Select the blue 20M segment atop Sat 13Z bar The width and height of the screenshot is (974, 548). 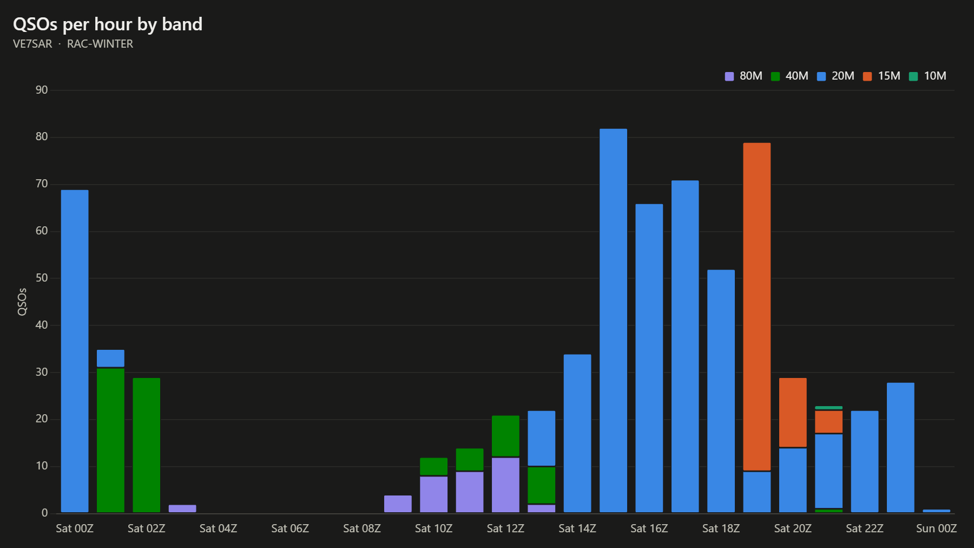[542, 438]
